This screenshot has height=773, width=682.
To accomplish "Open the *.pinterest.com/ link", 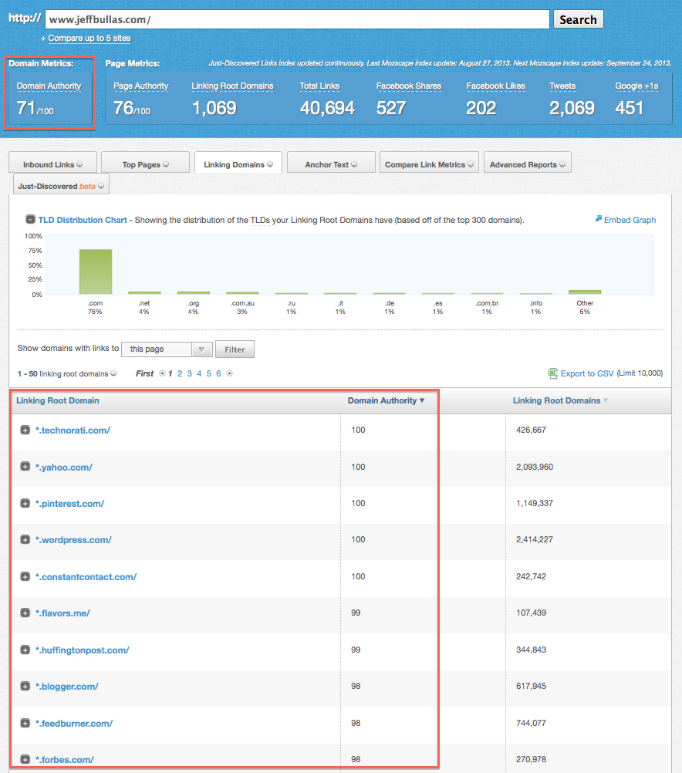I will 69,503.
